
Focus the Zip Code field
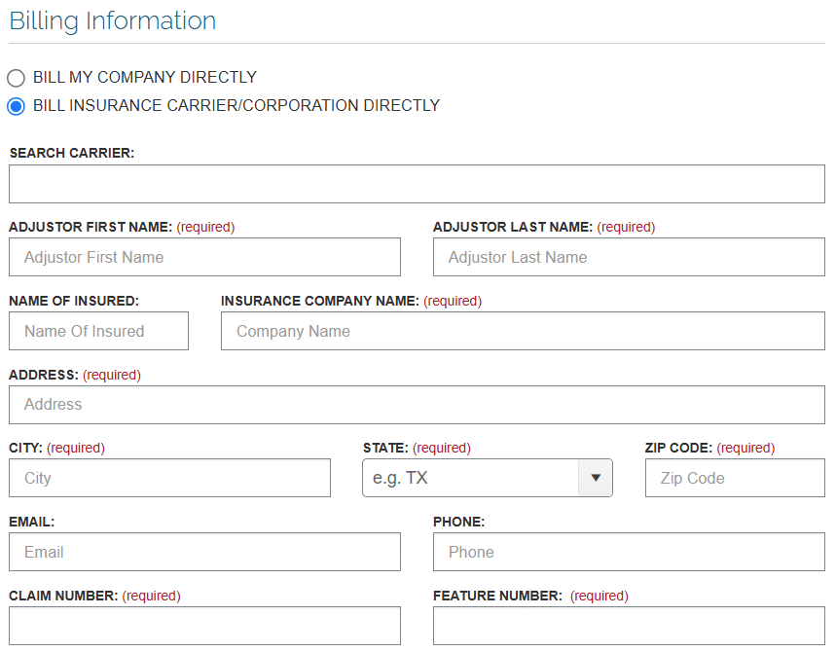[x=735, y=478]
